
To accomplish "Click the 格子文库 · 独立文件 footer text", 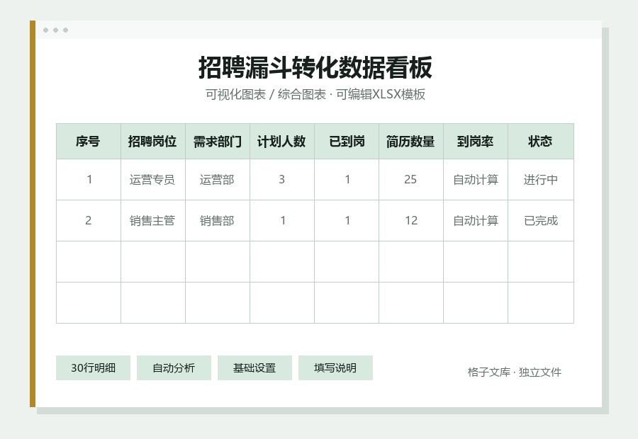I will (x=515, y=372).
